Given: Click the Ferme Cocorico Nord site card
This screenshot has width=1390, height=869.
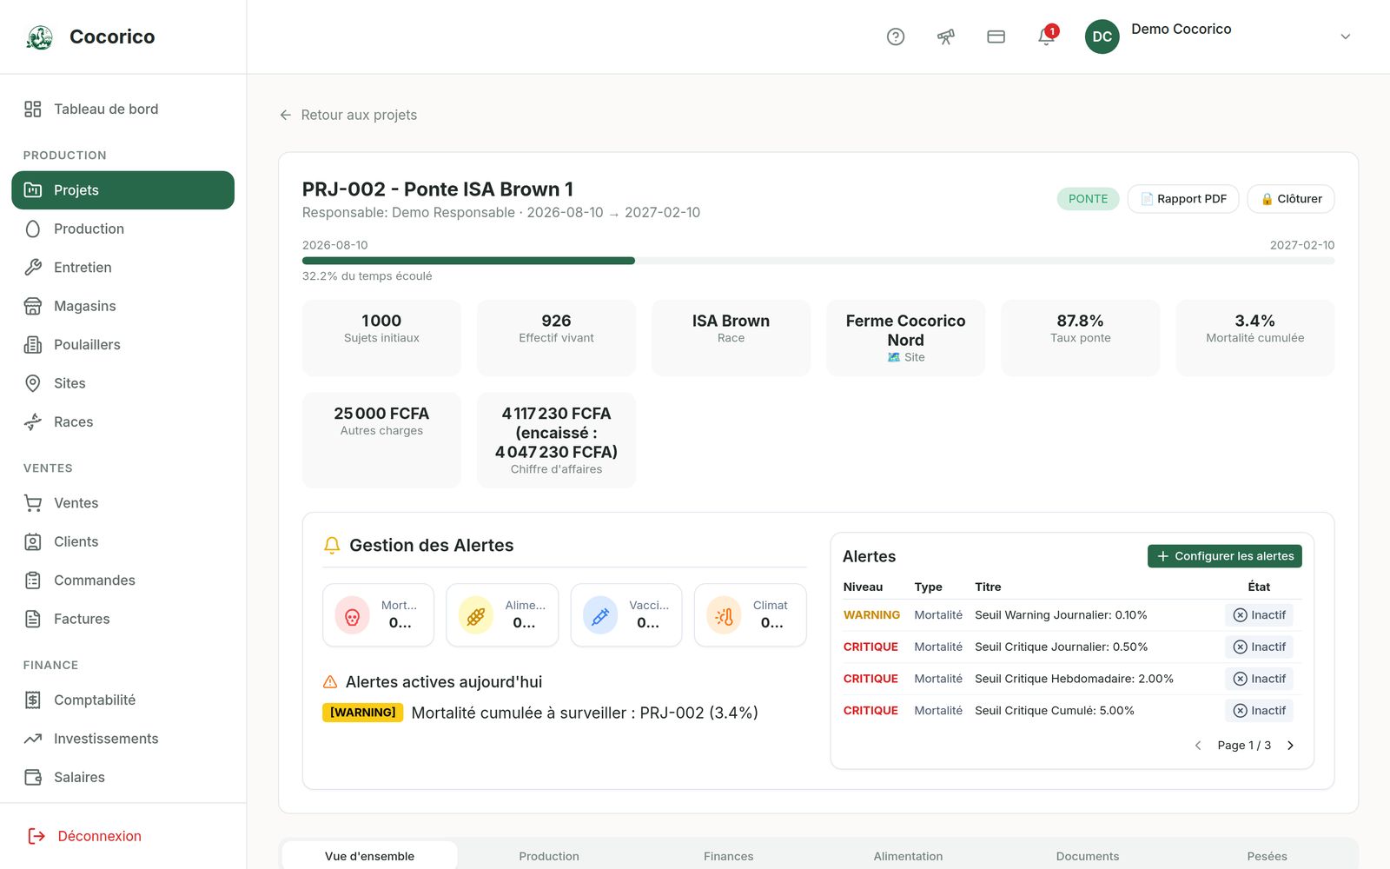Looking at the screenshot, I should tap(905, 338).
